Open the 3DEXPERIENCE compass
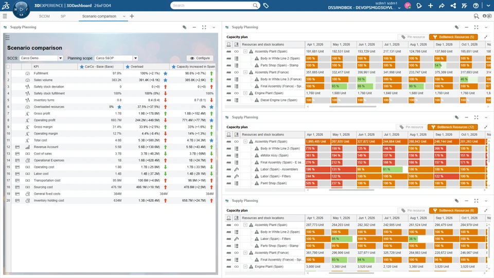Image resolution: width=494 pixels, height=278 pixels. [x=21, y=9]
